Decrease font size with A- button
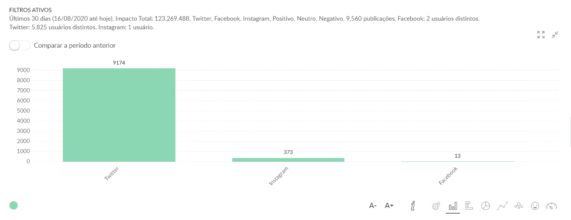The width and height of the screenshot is (571, 220). click(373, 205)
